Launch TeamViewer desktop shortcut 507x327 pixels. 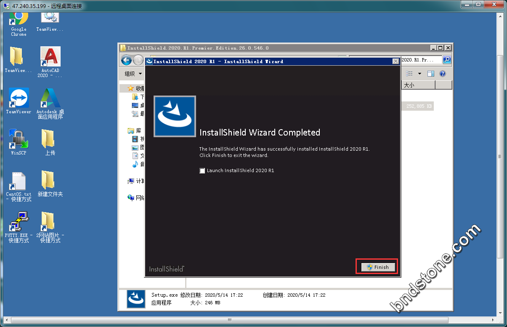(x=19, y=98)
